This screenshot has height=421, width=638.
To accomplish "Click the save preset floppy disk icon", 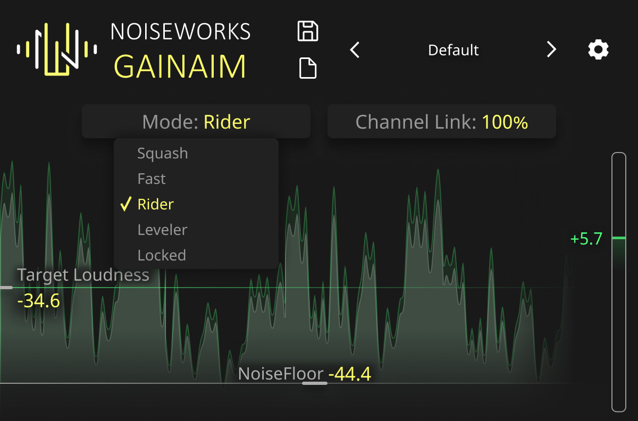I will (309, 31).
